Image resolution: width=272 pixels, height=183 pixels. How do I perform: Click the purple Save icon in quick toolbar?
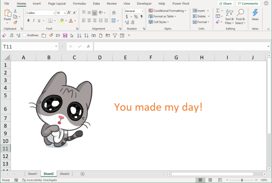tap(65, 36)
